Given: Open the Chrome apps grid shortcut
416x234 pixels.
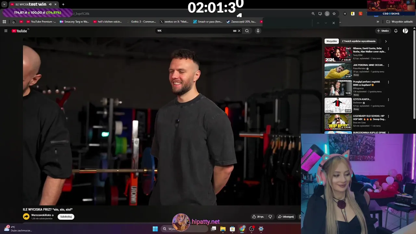Looking at the screenshot, I should click(4, 22).
